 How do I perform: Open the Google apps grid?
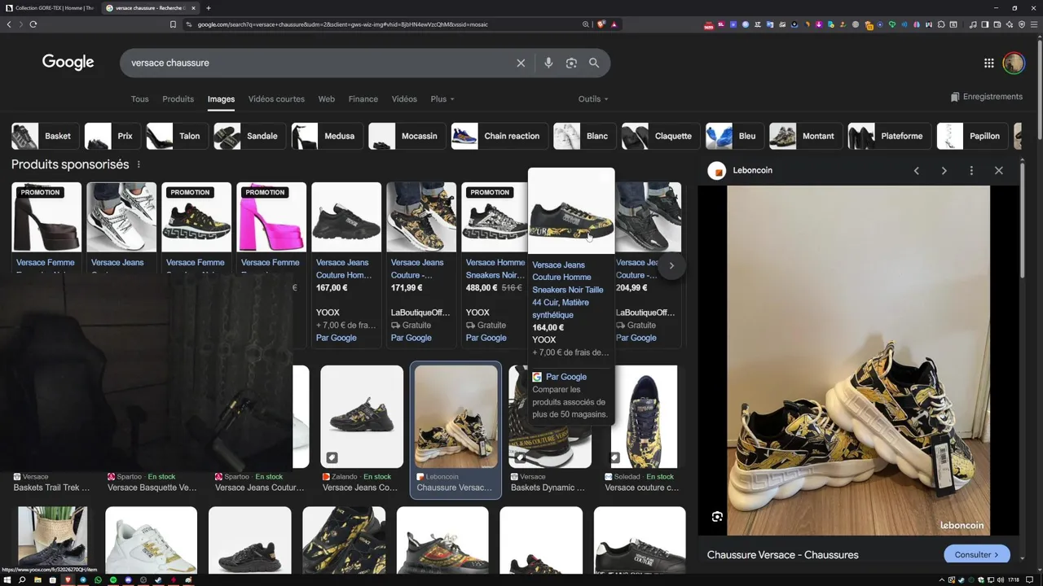(x=988, y=63)
